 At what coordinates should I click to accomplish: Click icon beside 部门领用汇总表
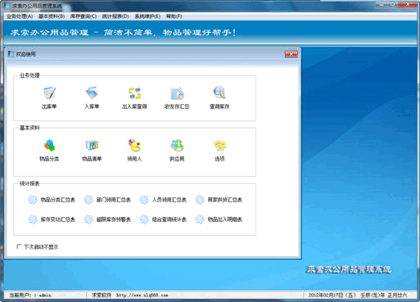88,200
